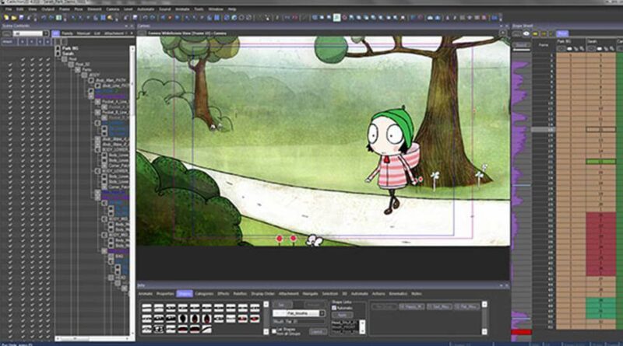The height and width of the screenshot is (346, 623).
Task: Toggle the eye icon in Dope Sheet
Action: point(526,33)
